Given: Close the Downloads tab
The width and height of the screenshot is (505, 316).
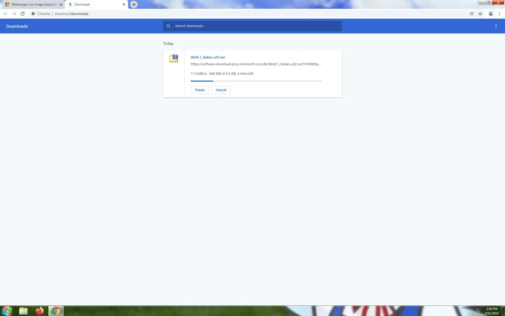Looking at the screenshot, I should pyautogui.click(x=124, y=4).
